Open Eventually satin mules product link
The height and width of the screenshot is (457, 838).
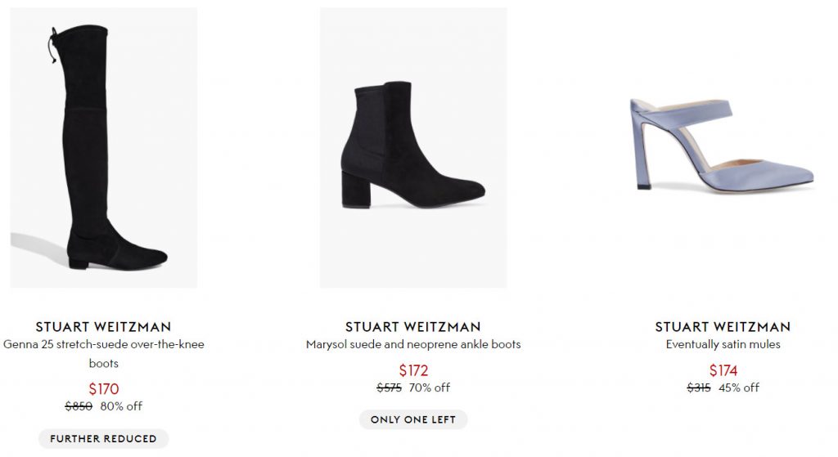723,344
